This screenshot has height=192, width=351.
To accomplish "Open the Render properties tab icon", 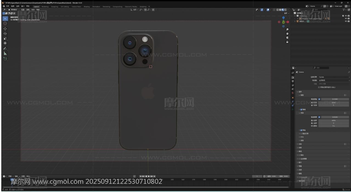I will (293, 77).
